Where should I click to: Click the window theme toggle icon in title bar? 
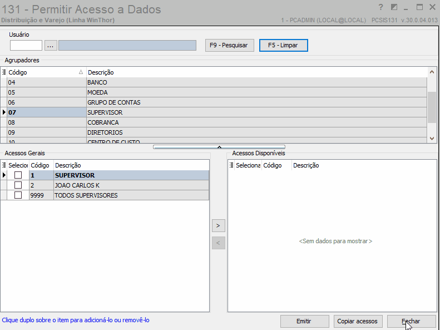[394, 7]
